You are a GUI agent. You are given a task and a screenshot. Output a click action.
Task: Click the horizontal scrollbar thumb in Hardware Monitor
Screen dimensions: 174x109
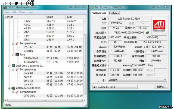pos(45,101)
